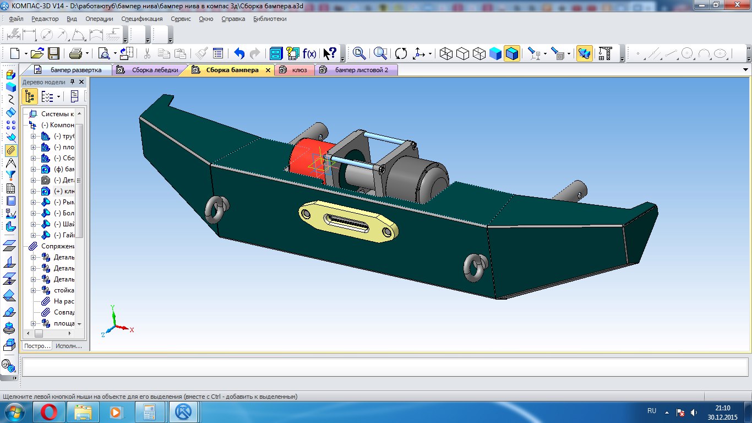Switch to the Исполн... bottom panel tab
The image size is (752, 423).
coord(69,346)
